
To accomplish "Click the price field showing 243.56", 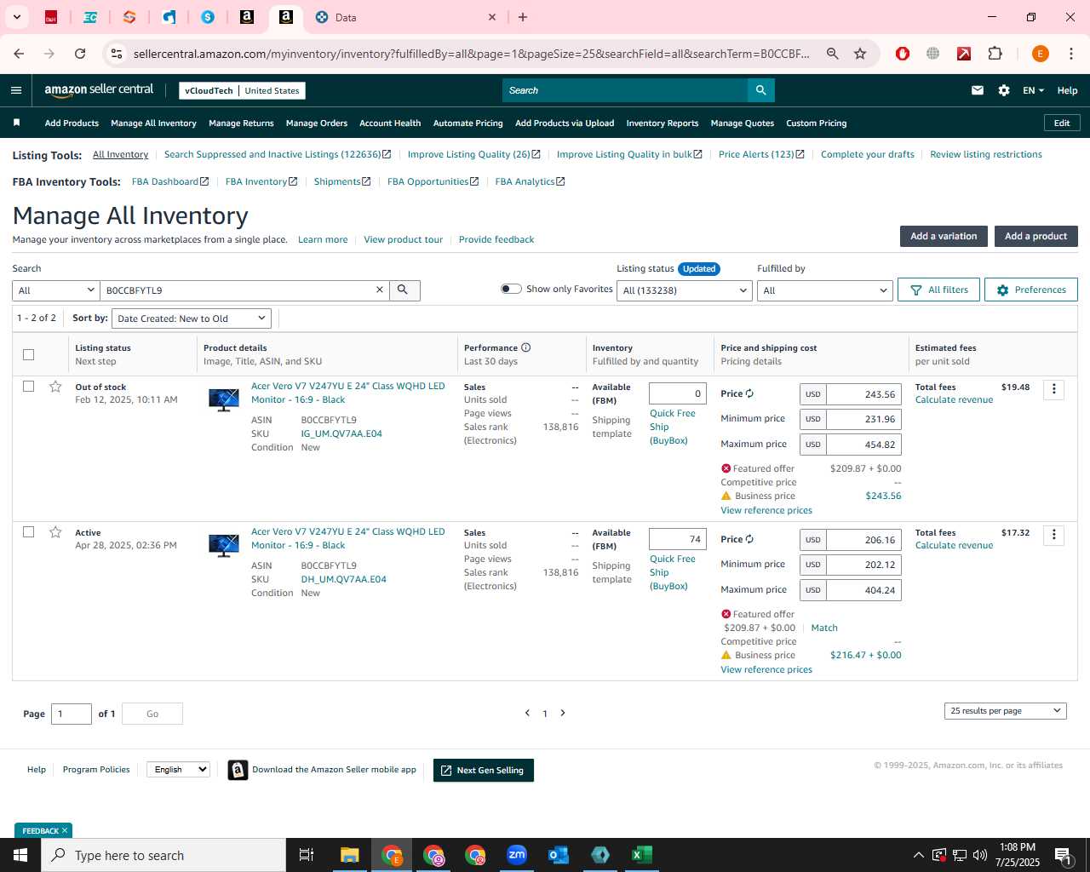I will pyautogui.click(x=863, y=394).
